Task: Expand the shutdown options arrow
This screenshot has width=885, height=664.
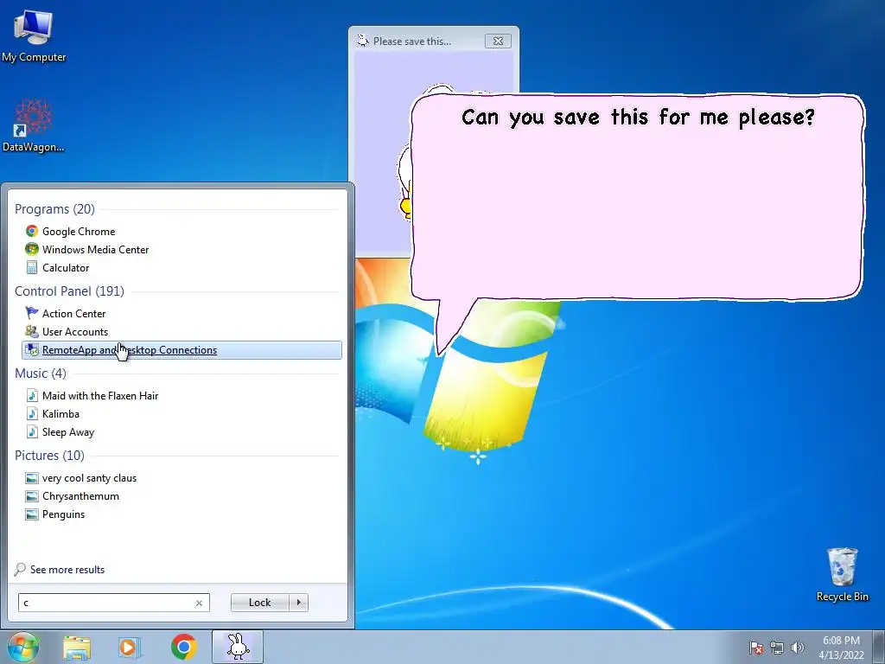Action: 298,603
